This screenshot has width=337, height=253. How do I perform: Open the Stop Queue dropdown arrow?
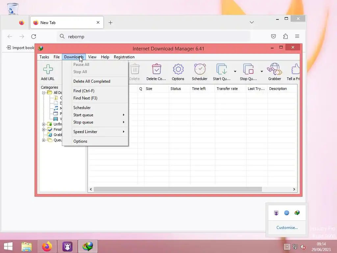[x=262, y=71]
